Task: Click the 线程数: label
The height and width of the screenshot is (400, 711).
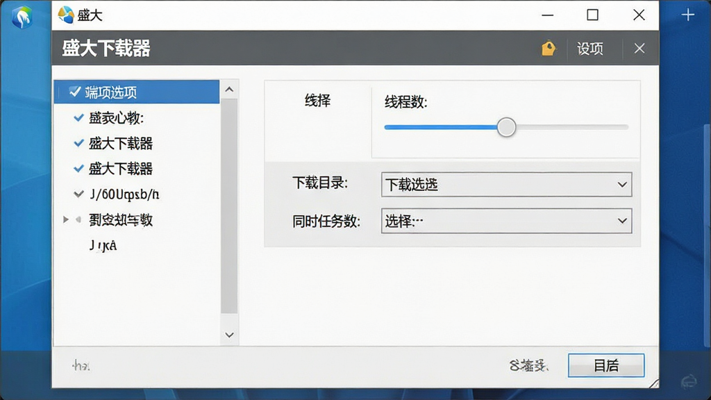Action: (405, 102)
